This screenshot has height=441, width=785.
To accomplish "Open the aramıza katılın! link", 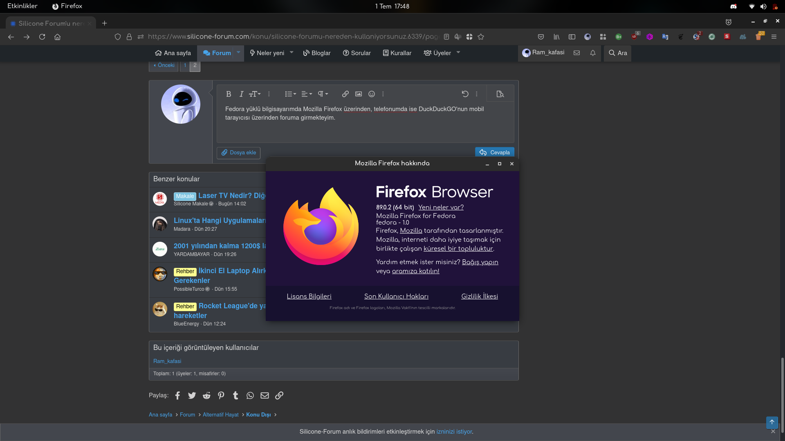I will (415, 271).
